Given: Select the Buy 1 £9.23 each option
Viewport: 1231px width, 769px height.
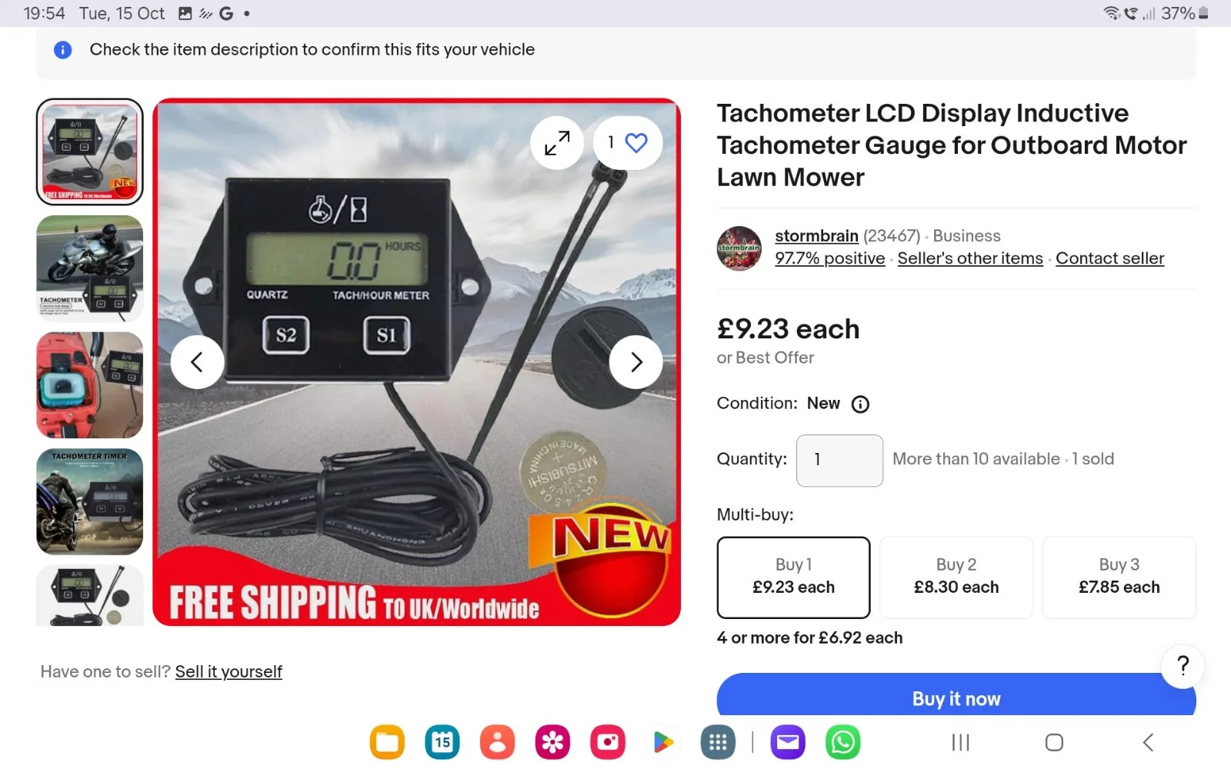Looking at the screenshot, I should [793, 577].
